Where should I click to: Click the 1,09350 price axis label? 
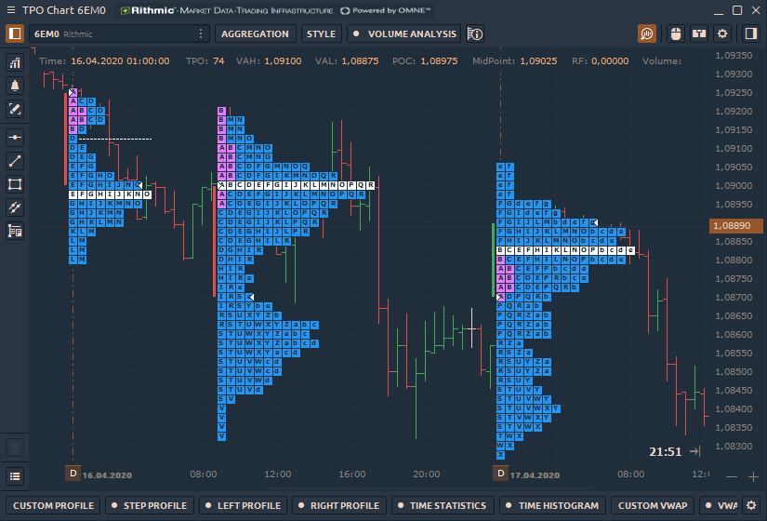click(x=734, y=55)
